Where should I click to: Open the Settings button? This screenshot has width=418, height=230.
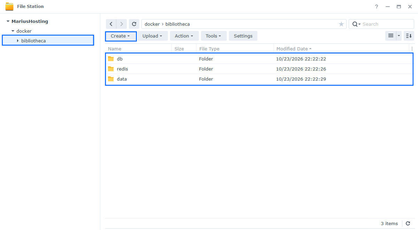243,36
